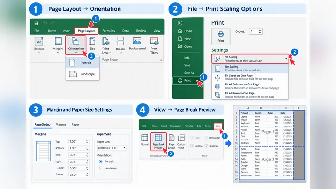The height and width of the screenshot is (189, 336).
Task: Switch to the Margins tab in the dialog
Action: 61,124
